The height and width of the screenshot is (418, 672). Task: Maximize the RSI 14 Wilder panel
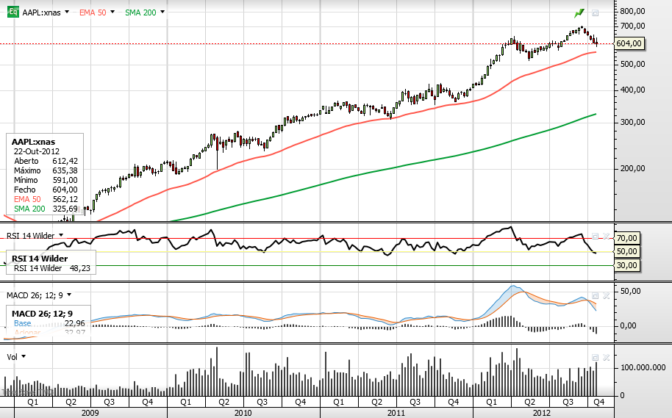[x=595, y=237]
